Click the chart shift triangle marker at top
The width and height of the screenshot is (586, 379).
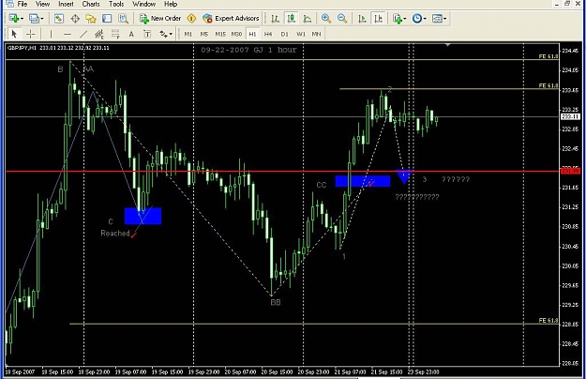pos(447,45)
